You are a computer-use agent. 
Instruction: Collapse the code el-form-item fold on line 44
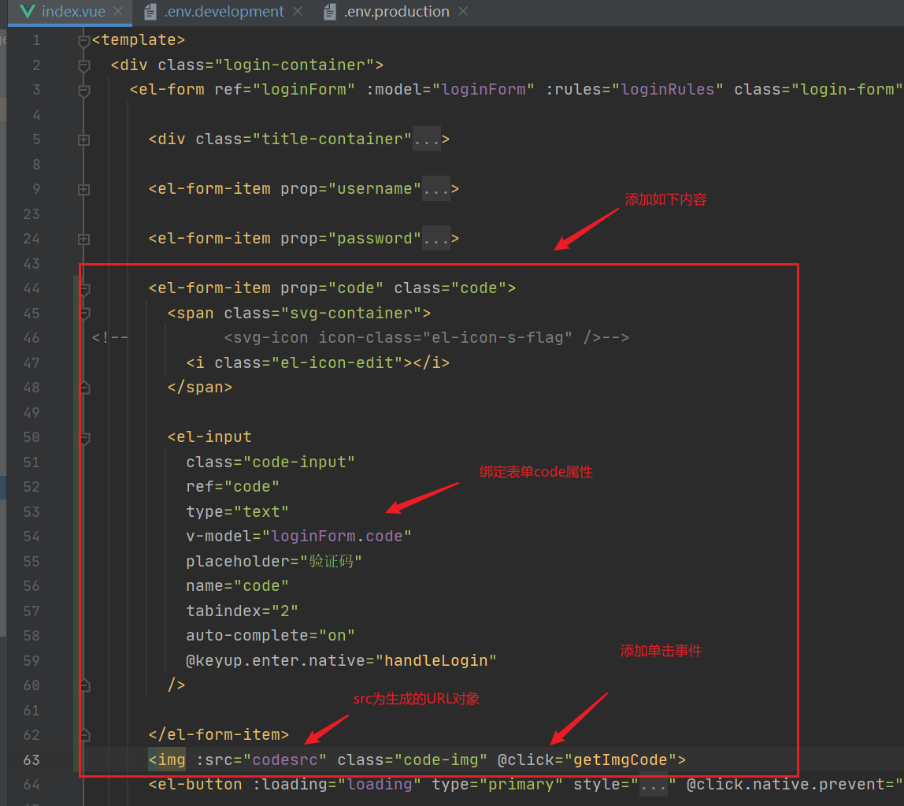coord(85,288)
